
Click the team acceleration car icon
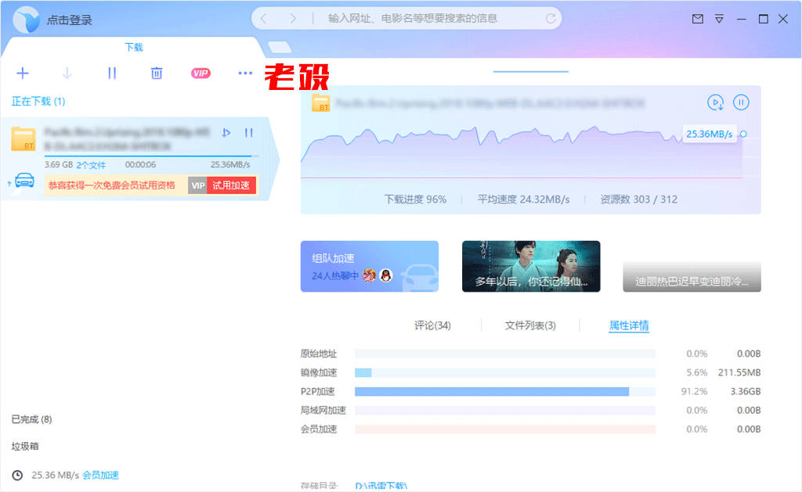(24, 181)
